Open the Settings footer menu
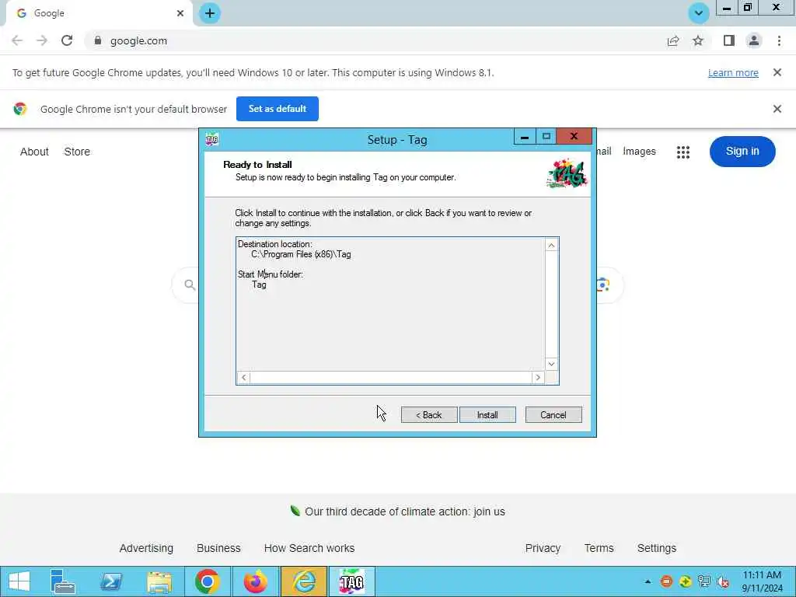This screenshot has width=796, height=597. pos(656,548)
